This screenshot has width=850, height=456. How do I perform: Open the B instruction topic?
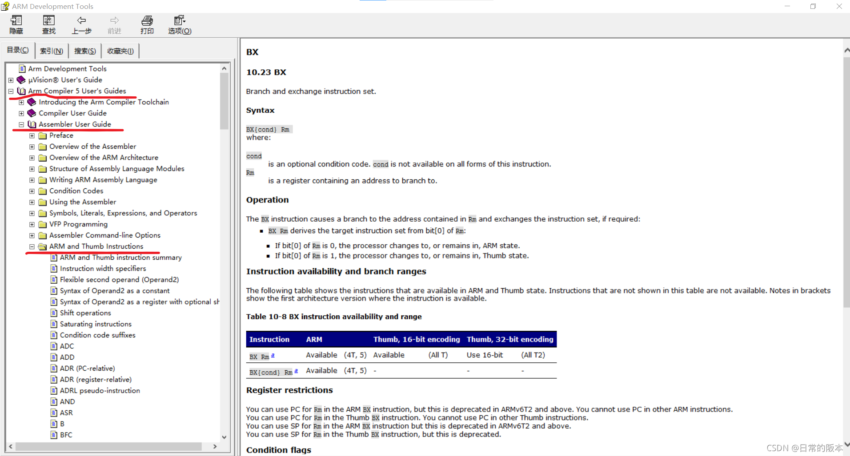tap(62, 424)
